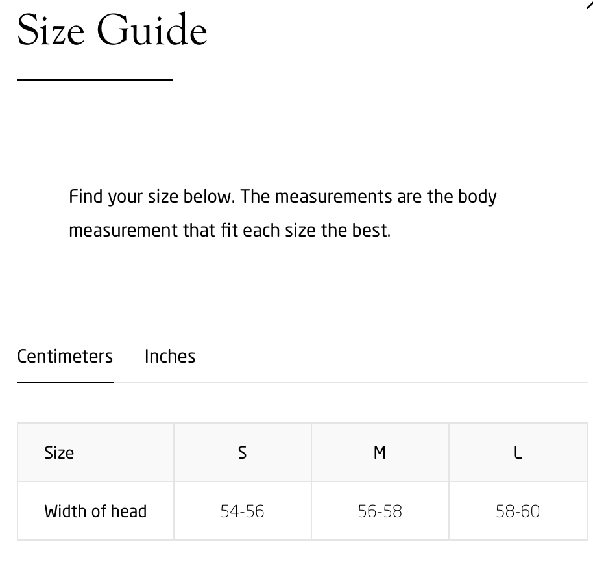Viewport: 593px width, 564px height.
Task: Select the M size column header
Action: pyautogui.click(x=380, y=453)
